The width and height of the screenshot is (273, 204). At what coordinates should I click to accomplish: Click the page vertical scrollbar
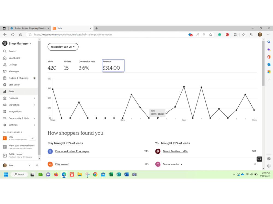point(263,63)
